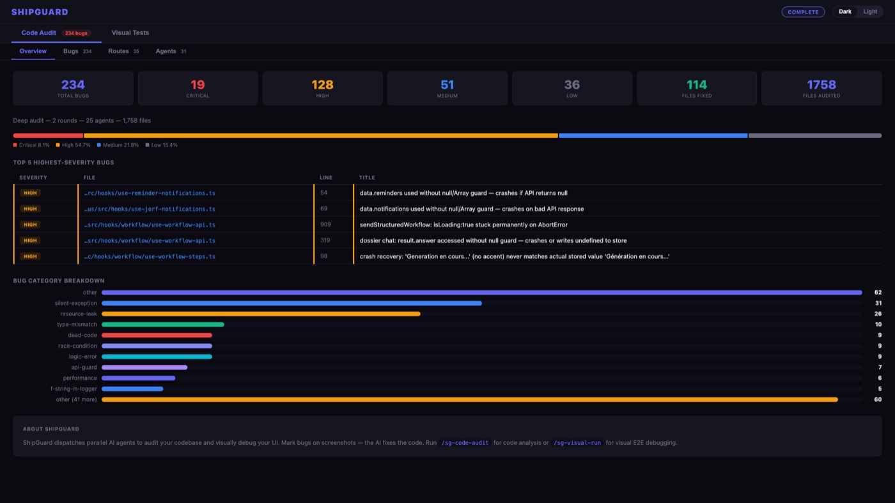Viewport: 895px width, 503px height.
Task: Open the use-jorf-notifications.ts file link
Action: [150, 209]
